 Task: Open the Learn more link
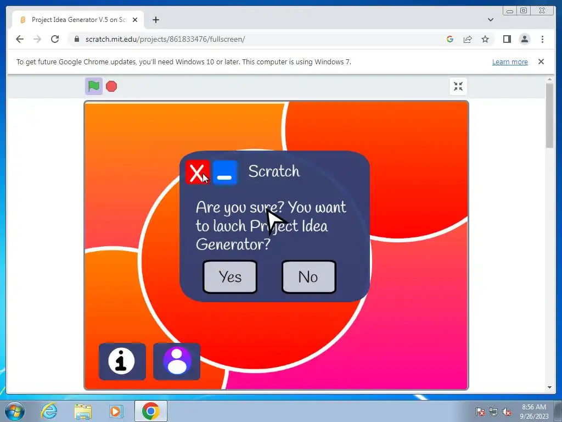point(510,62)
